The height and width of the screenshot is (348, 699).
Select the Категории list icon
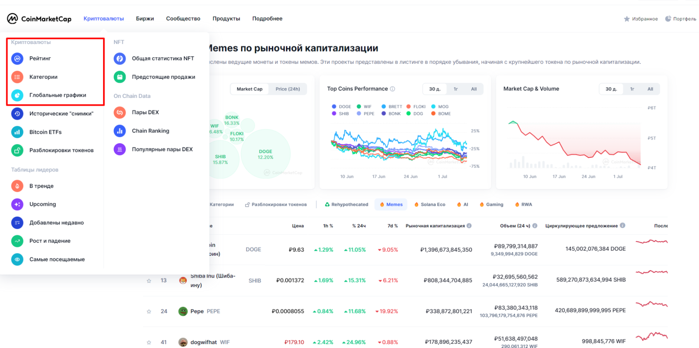point(17,77)
